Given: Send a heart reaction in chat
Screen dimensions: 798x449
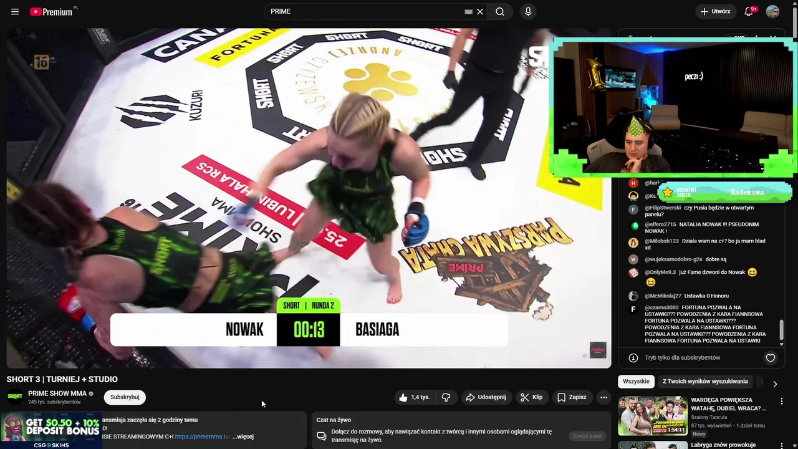Looking at the screenshot, I should pos(771,358).
